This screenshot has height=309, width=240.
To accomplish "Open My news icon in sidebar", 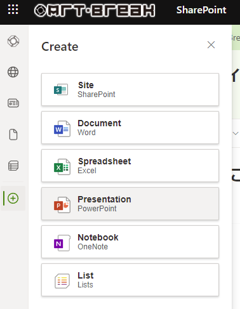I will click(x=13, y=103).
